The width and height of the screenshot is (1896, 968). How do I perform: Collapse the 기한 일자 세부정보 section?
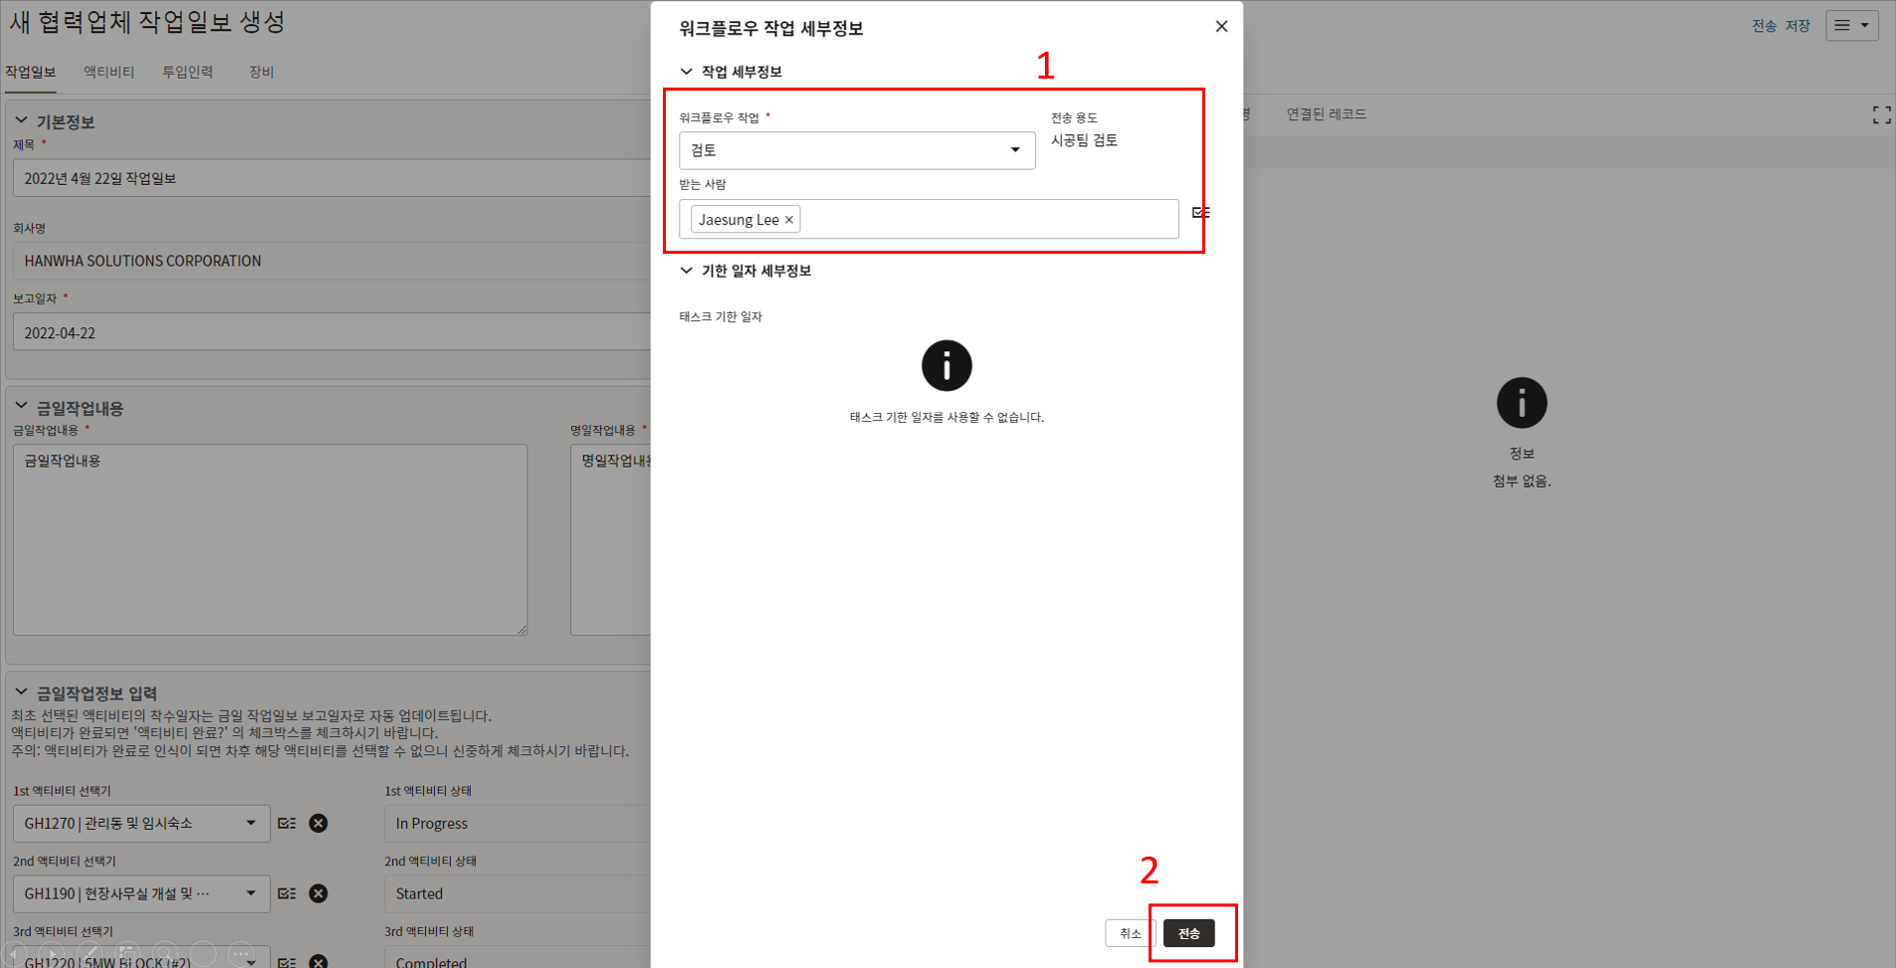(x=687, y=271)
